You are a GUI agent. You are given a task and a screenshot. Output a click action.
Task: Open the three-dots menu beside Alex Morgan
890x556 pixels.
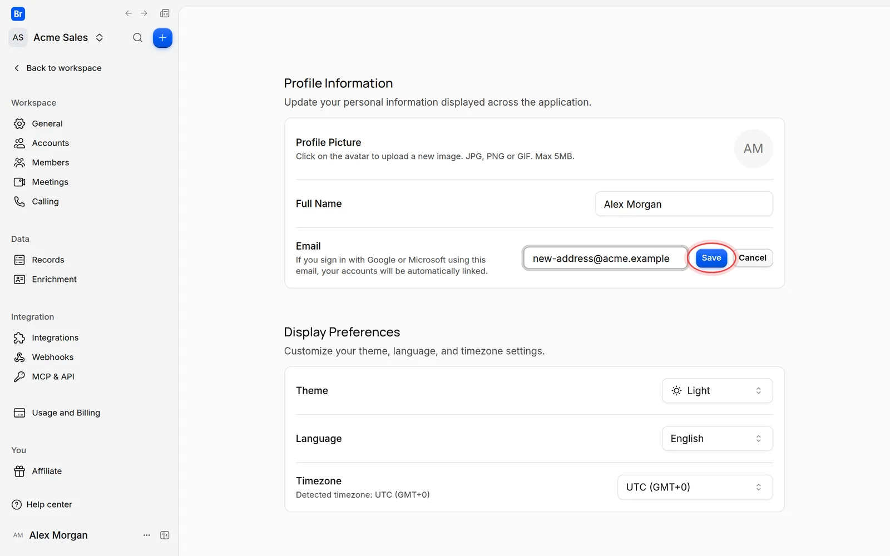coord(147,535)
